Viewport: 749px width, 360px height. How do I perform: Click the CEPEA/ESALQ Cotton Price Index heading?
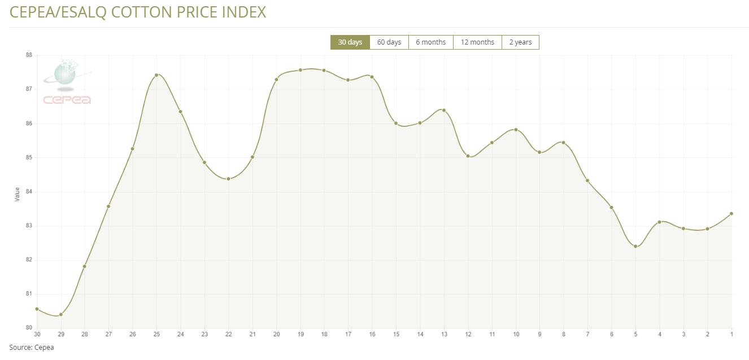pyautogui.click(x=138, y=12)
